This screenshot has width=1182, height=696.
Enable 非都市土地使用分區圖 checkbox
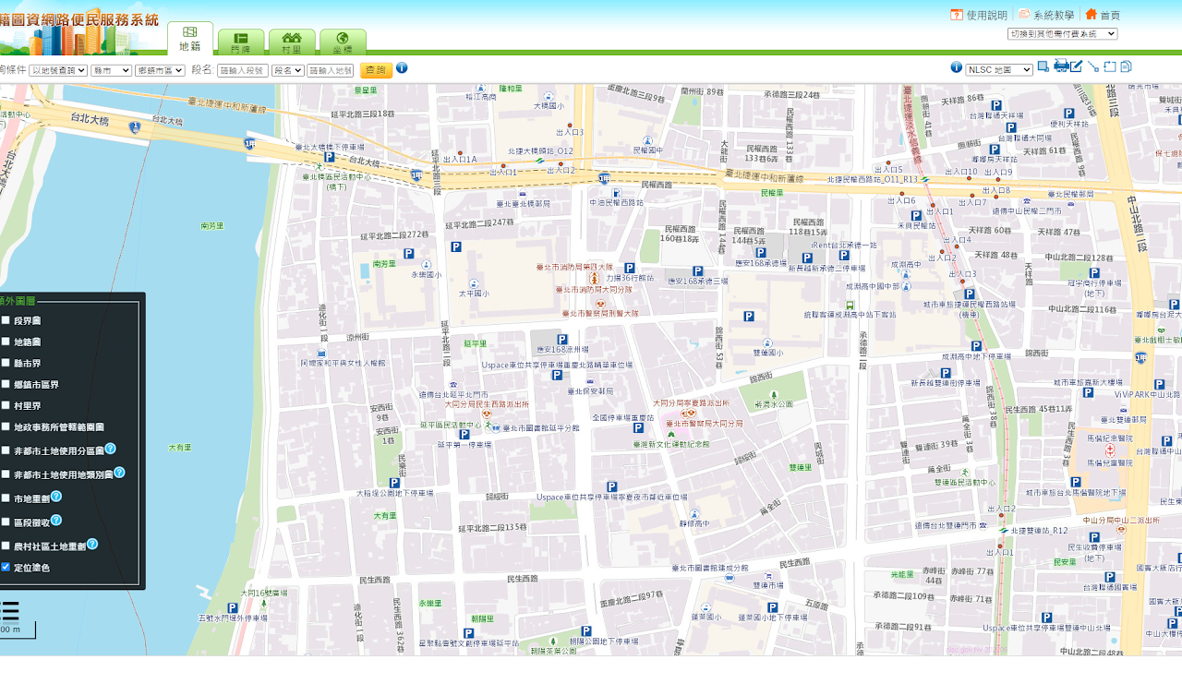coord(6,450)
